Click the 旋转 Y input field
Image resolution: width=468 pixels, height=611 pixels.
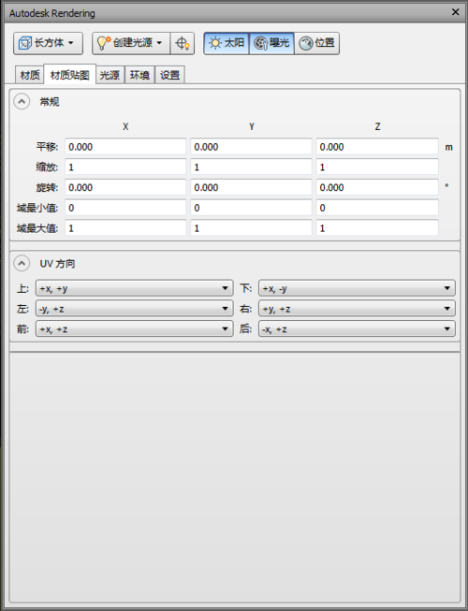tap(252, 187)
